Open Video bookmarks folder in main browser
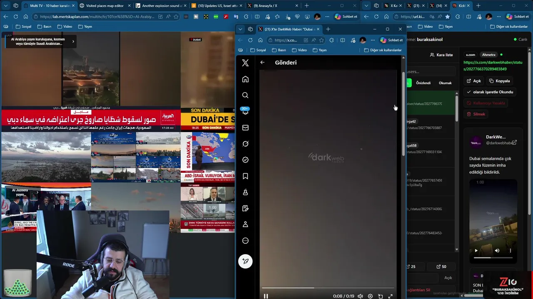 click(x=65, y=27)
